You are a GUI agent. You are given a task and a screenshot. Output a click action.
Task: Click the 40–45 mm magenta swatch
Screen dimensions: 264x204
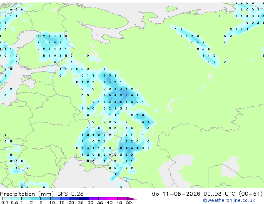click(113, 199)
